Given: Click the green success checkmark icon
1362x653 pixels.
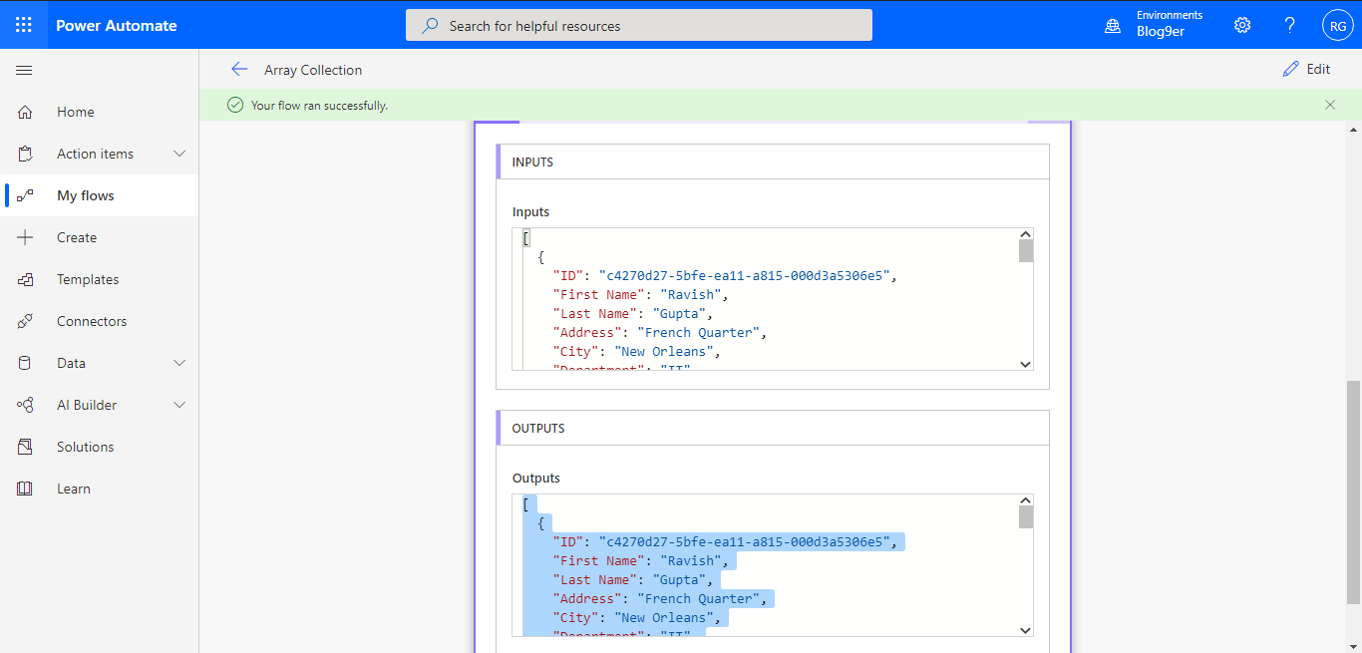Looking at the screenshot, I should [x=235, y=105].
